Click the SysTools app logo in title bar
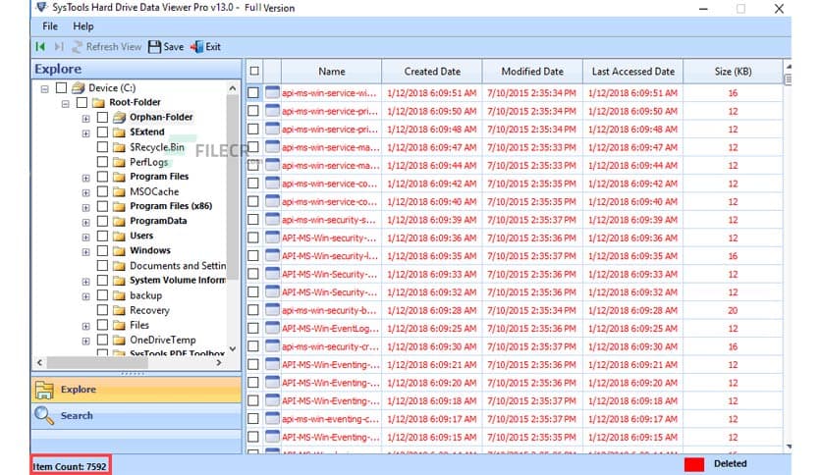 41,7
